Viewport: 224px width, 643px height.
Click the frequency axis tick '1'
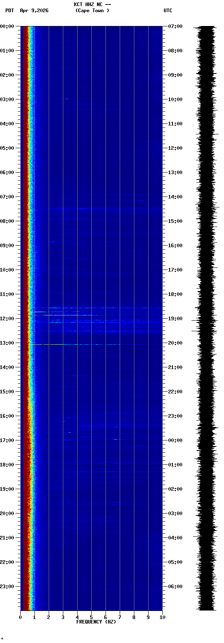click(x=34, y=617)
